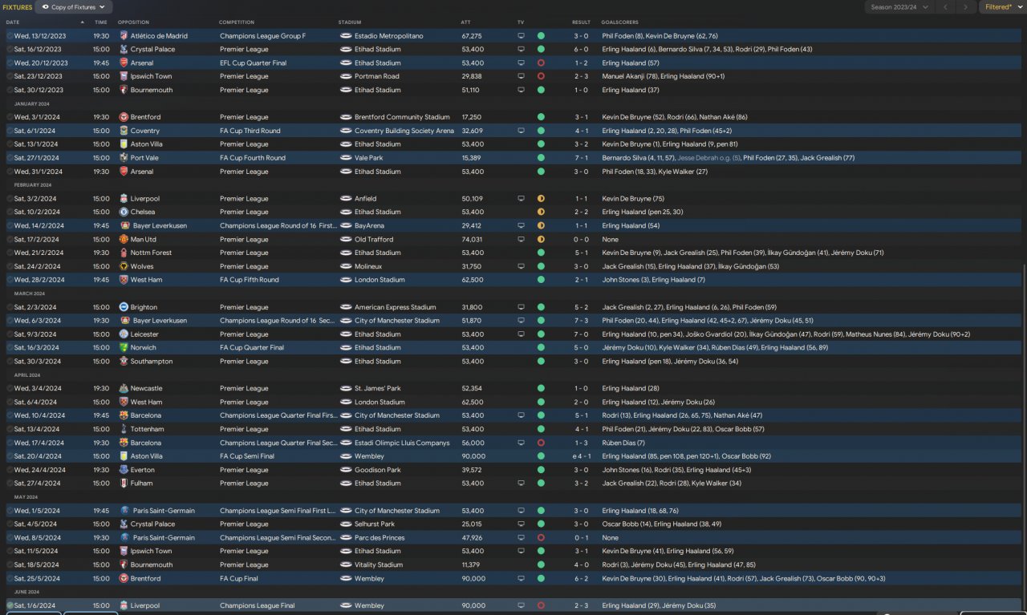Click the Brighton club badge
Viewport: 1027px width, 615px height.
click(124, 307)
